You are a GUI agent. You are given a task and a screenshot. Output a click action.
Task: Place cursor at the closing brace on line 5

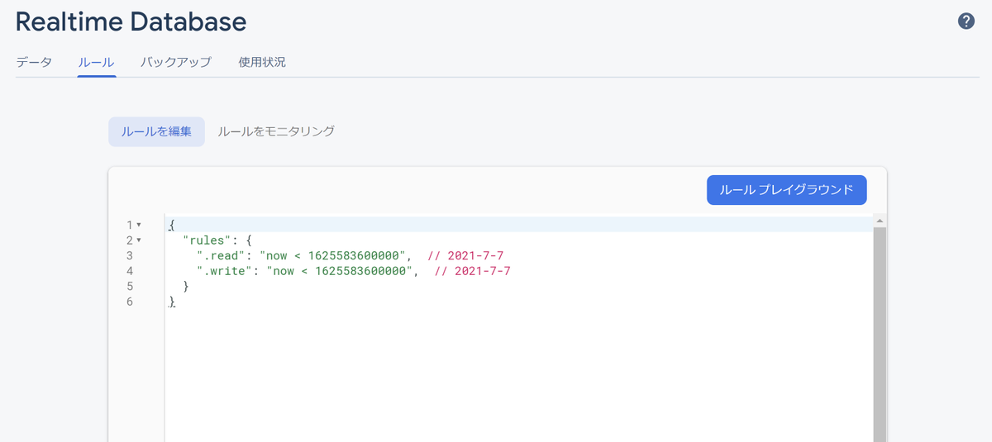186,286
